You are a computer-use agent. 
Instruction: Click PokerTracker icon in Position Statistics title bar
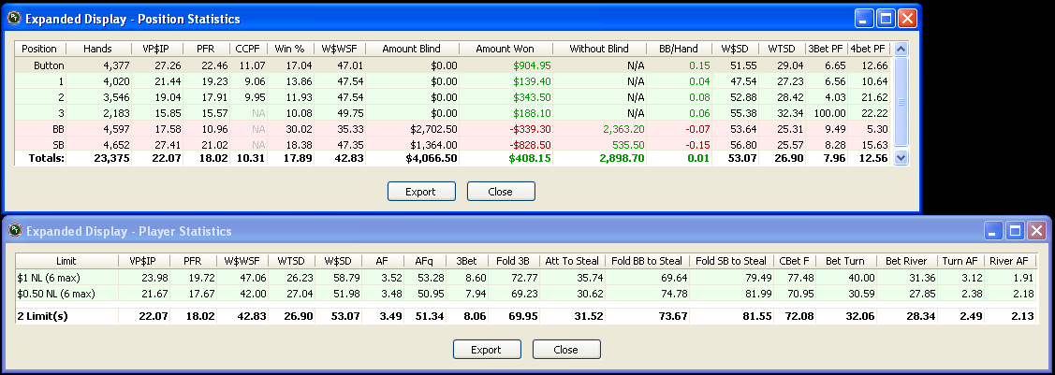coord(13,19)
